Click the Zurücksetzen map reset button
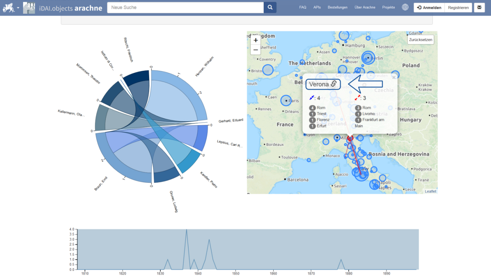 421,40
